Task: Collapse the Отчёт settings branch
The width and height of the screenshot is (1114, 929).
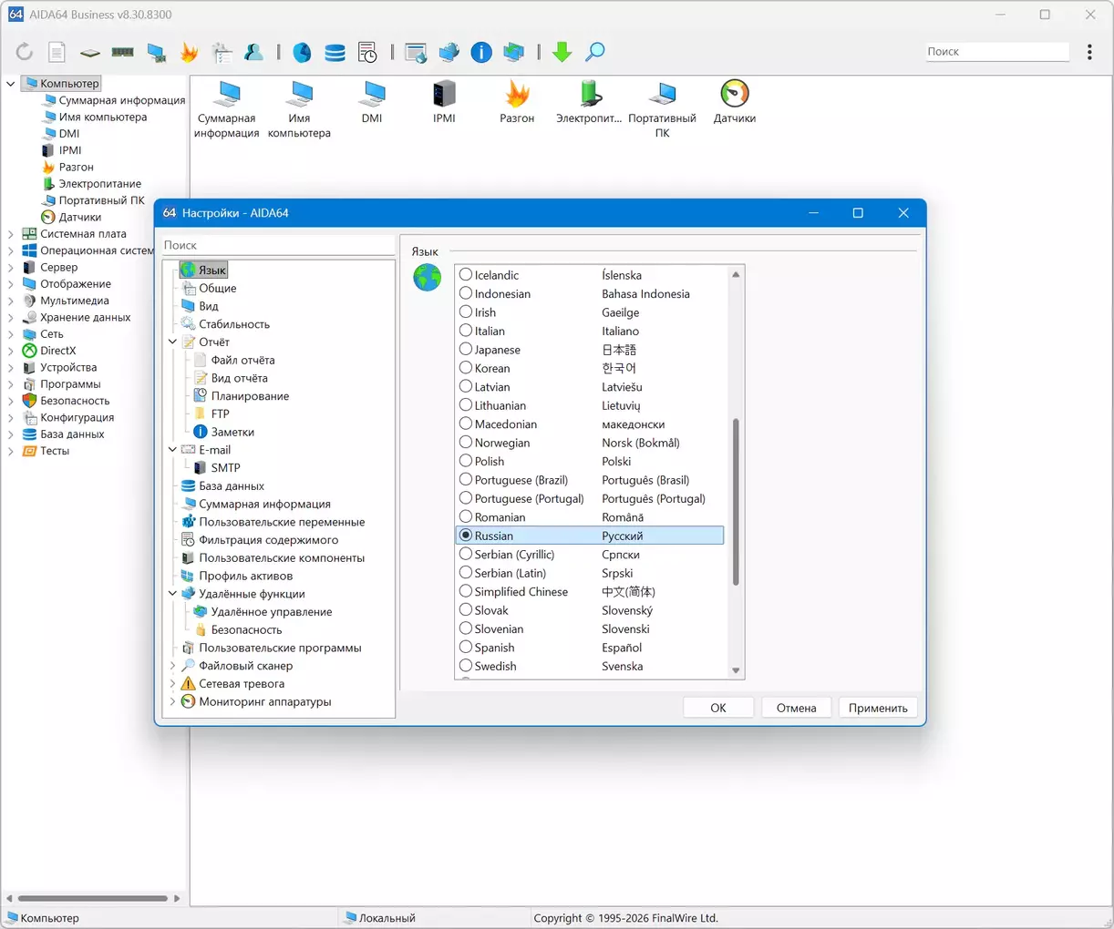Action: (x=172, y=342)
